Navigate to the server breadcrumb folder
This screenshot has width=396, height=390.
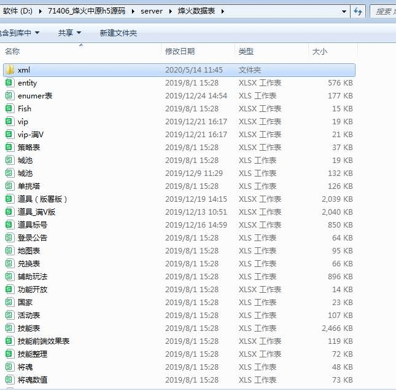[x=152, y=12]
